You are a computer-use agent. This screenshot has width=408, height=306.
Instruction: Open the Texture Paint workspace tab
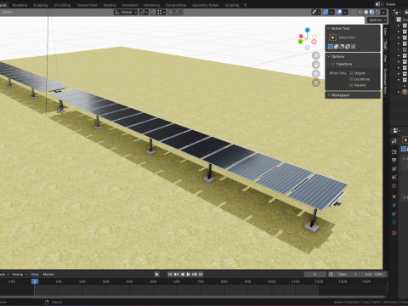tap(87, 5)
